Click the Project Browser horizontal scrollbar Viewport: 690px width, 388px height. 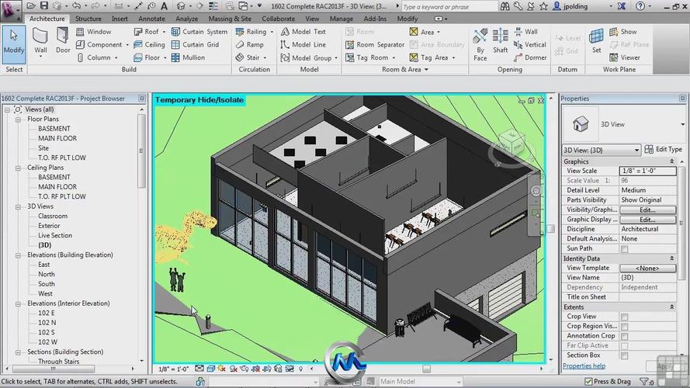(54, 369)
